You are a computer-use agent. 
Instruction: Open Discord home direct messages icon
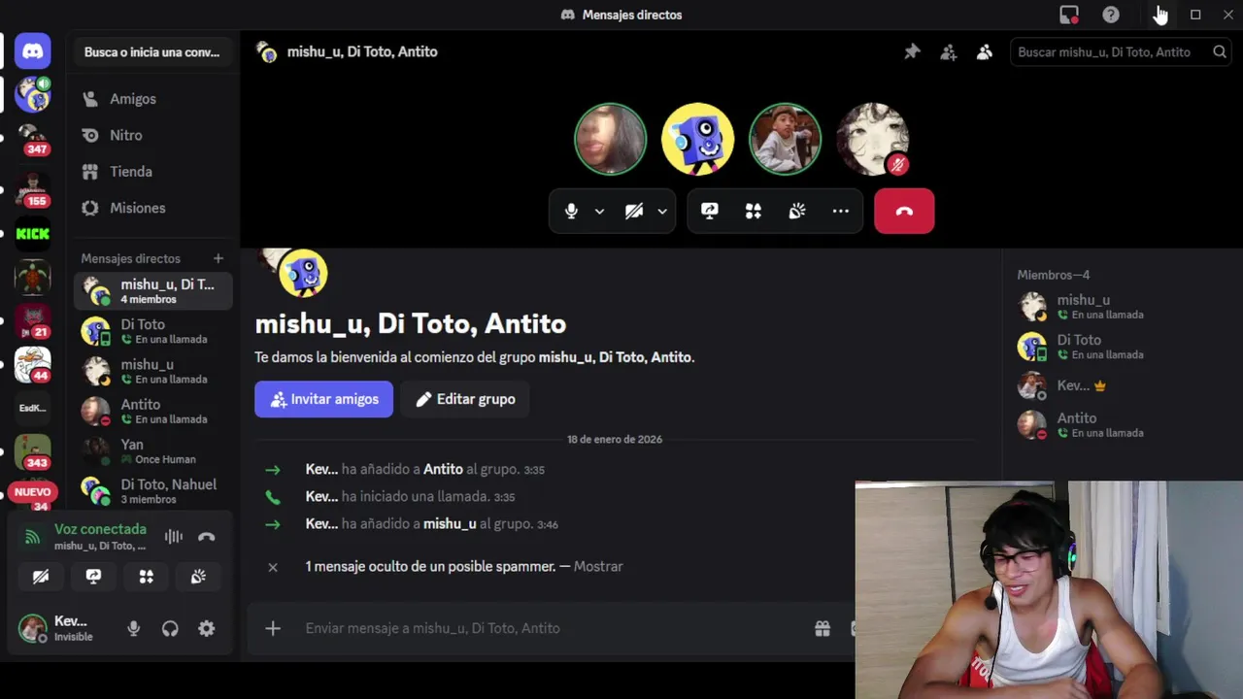(33, 51)
